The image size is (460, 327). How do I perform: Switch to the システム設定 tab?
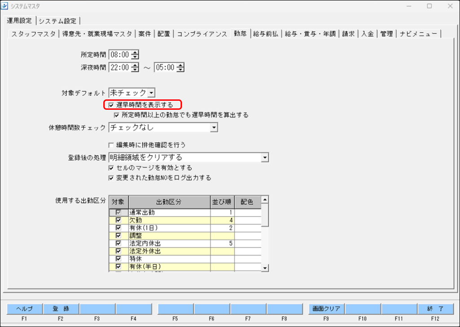[57, 21]
